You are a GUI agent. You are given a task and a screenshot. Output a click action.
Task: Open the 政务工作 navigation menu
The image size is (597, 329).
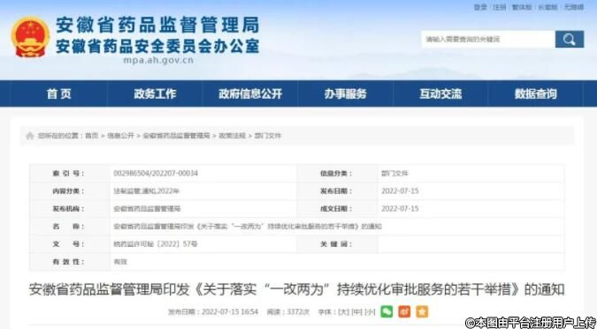pos(155,93)
